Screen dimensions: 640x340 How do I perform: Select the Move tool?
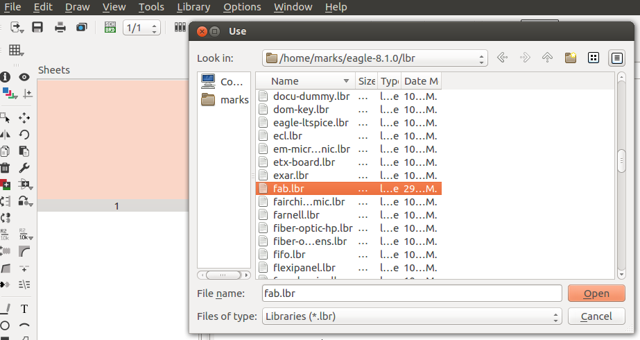24,118
